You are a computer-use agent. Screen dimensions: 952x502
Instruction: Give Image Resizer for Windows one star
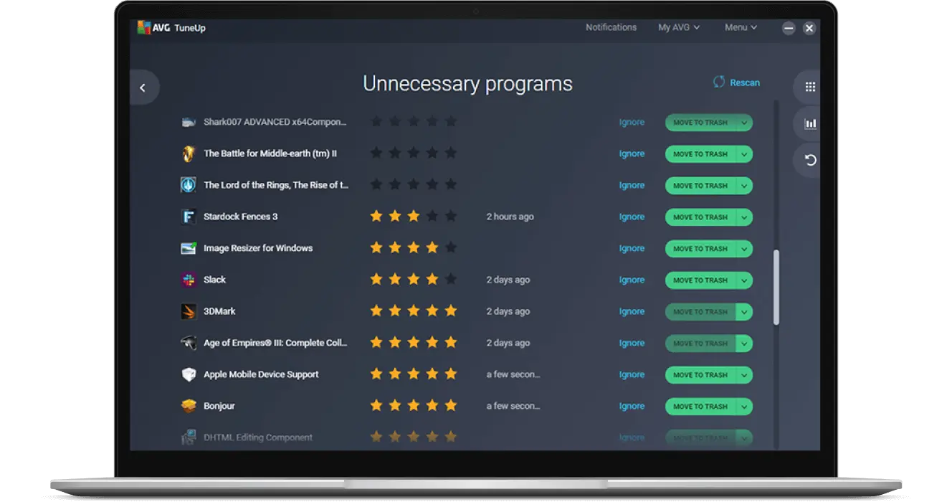(x=376, y=247)
